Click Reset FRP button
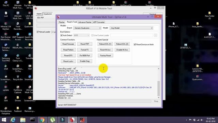218x123 pixels. pyautogui.click(x=85, y=44)
